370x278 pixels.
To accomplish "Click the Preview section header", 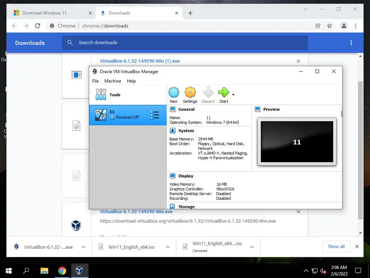I will click(x=271, y=109).
